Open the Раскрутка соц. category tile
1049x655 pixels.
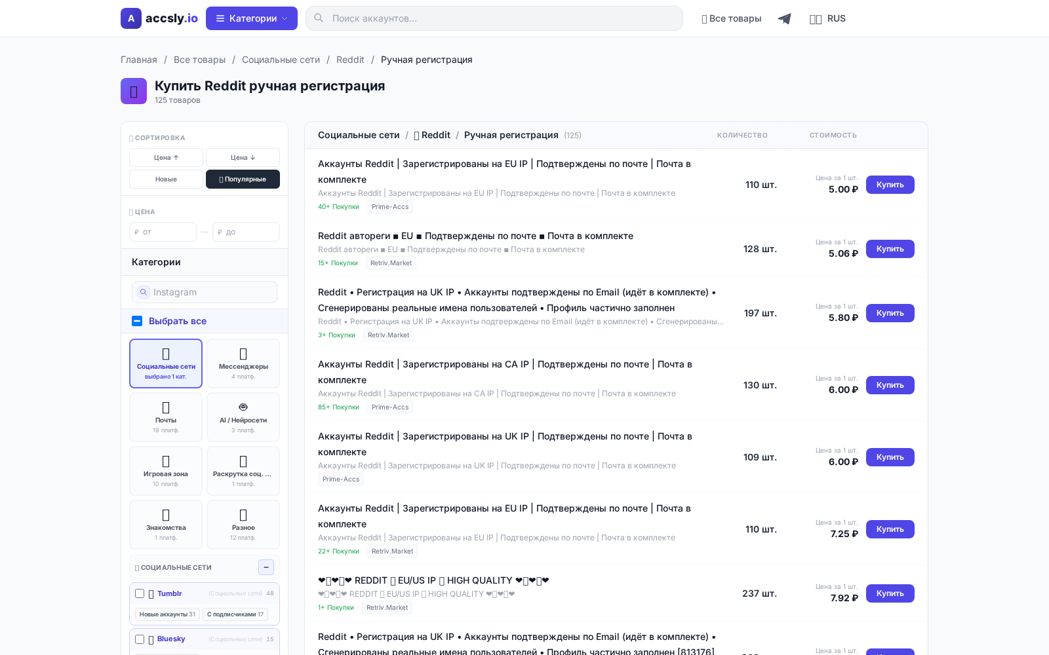coord(243,471)
